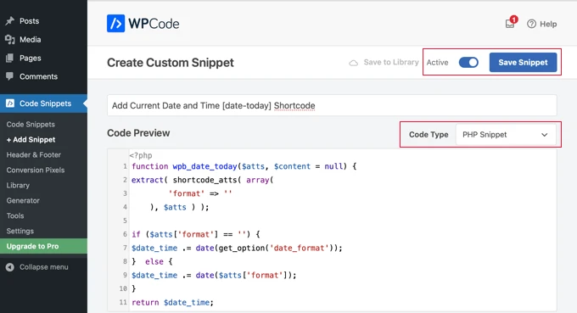Click the Pages icon in sidebar
The image size is (577, 313).
10,58
